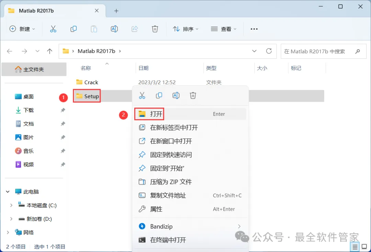Choose 在终端中打开 from the context menu
Screen dimensions: 371x252
coord(190,240)
